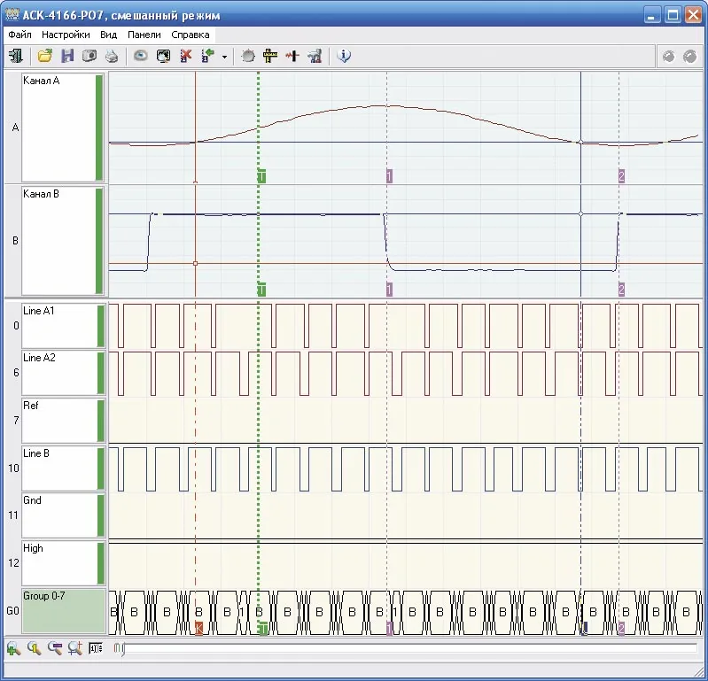Image resolution: width=708 pixels, height=681 pixels.
Task: Click the first gray ball icon at toolbar right
Action: coord(668,57)
